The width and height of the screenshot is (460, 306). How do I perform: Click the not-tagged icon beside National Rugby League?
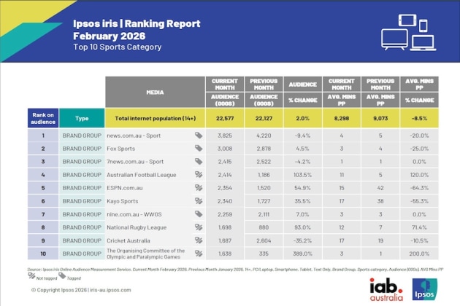[x=199, y=227]
